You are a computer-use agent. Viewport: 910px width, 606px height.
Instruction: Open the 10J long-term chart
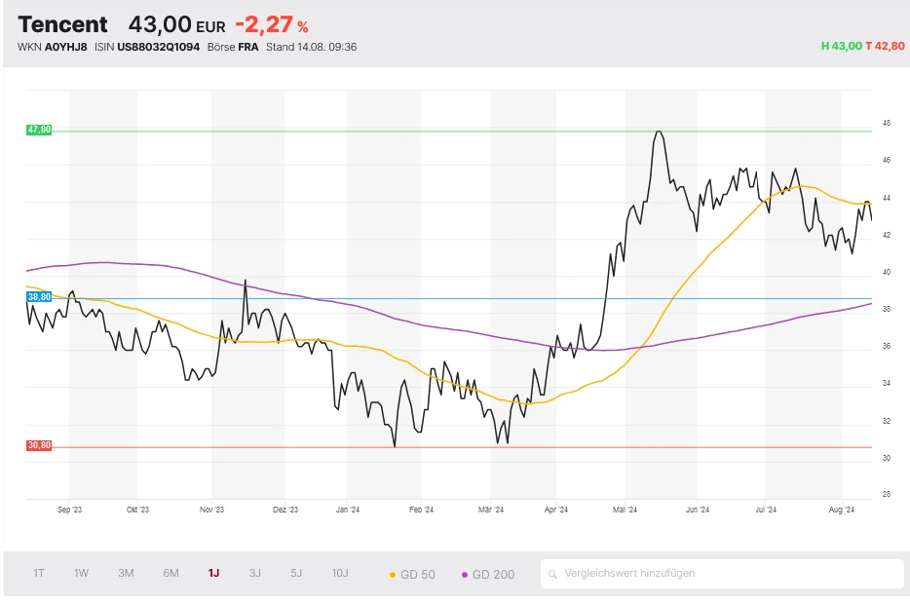[339, 574]
